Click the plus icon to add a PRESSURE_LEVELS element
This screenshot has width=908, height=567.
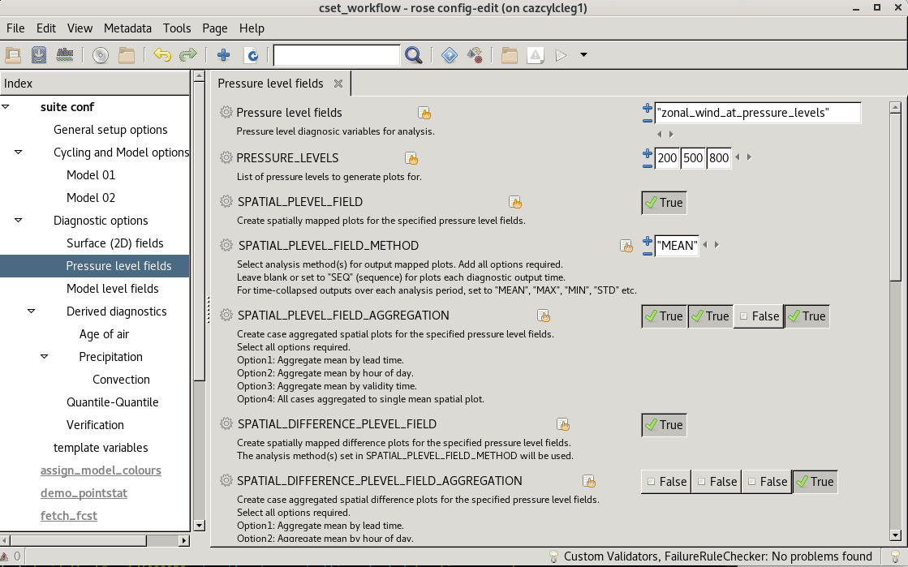click(648, 153)
